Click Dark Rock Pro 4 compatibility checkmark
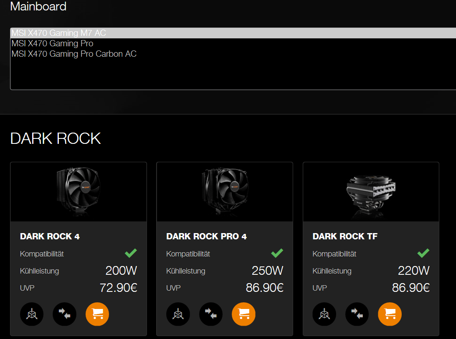 point(277,253)
